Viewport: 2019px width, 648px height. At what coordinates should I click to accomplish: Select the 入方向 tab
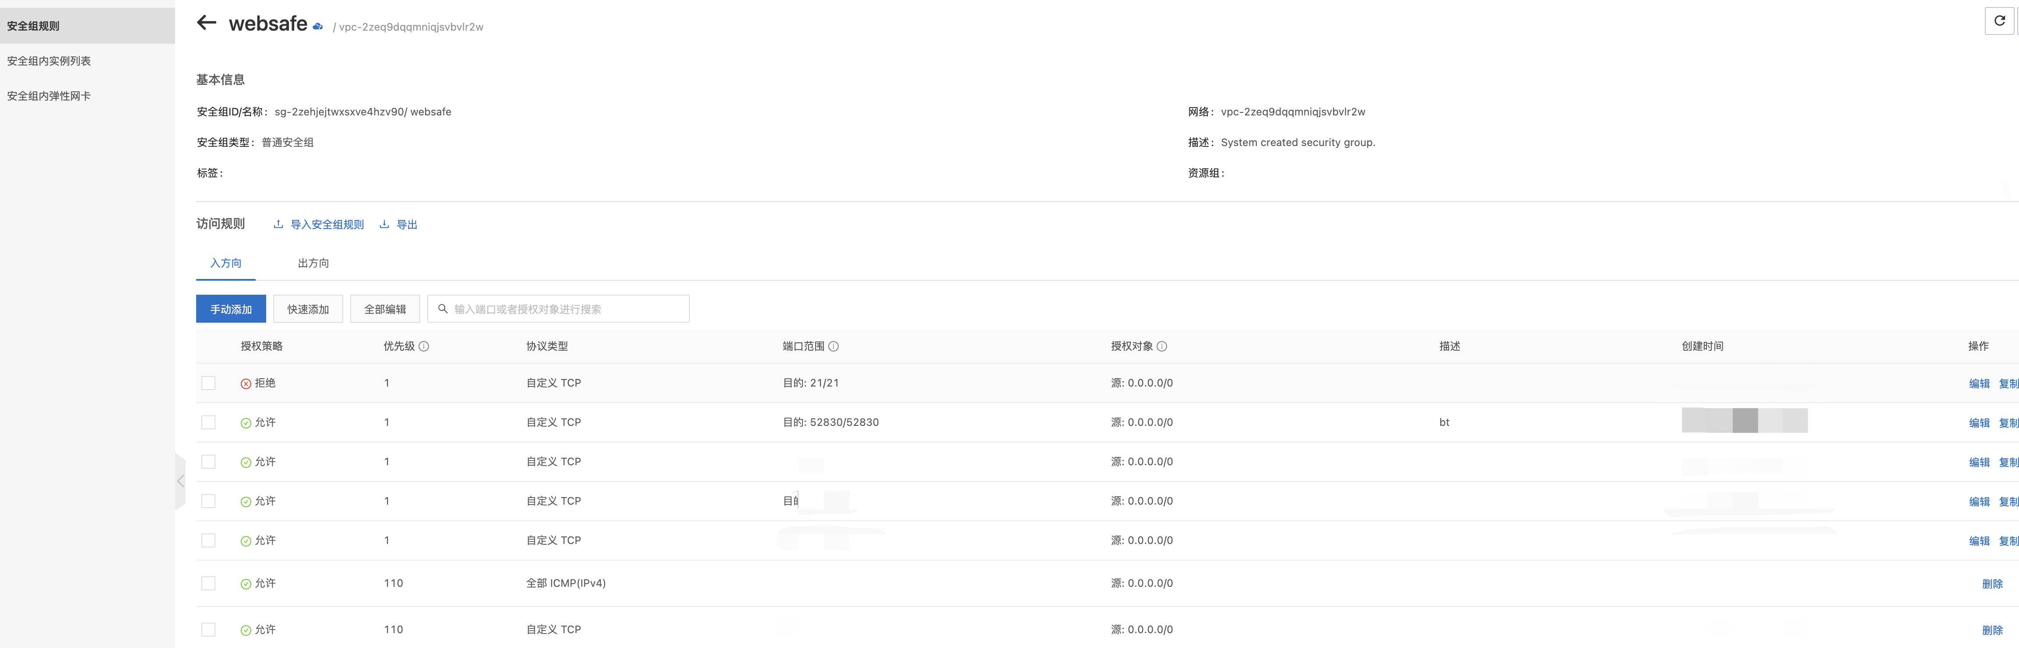tap(226, 263)
